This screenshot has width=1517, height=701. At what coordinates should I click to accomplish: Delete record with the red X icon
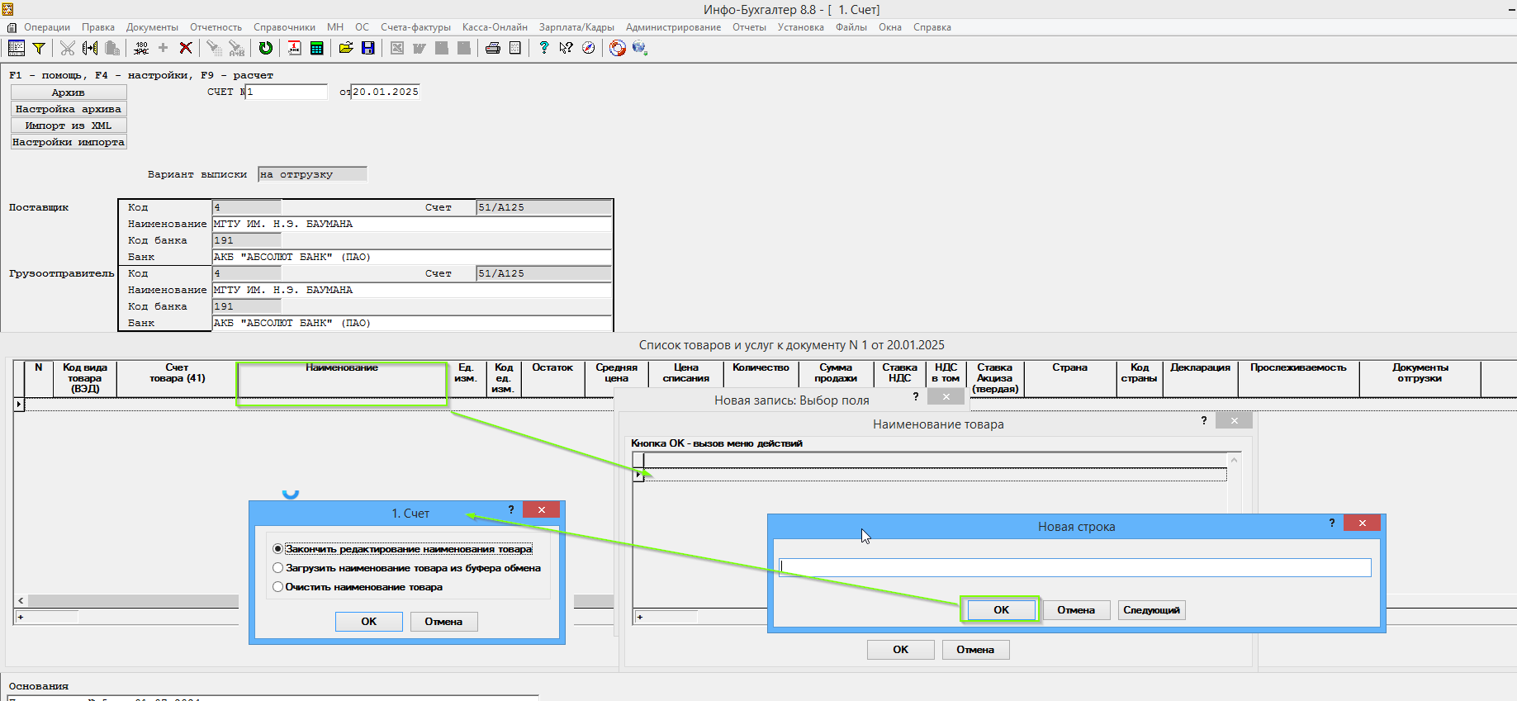tap(186, 48)
